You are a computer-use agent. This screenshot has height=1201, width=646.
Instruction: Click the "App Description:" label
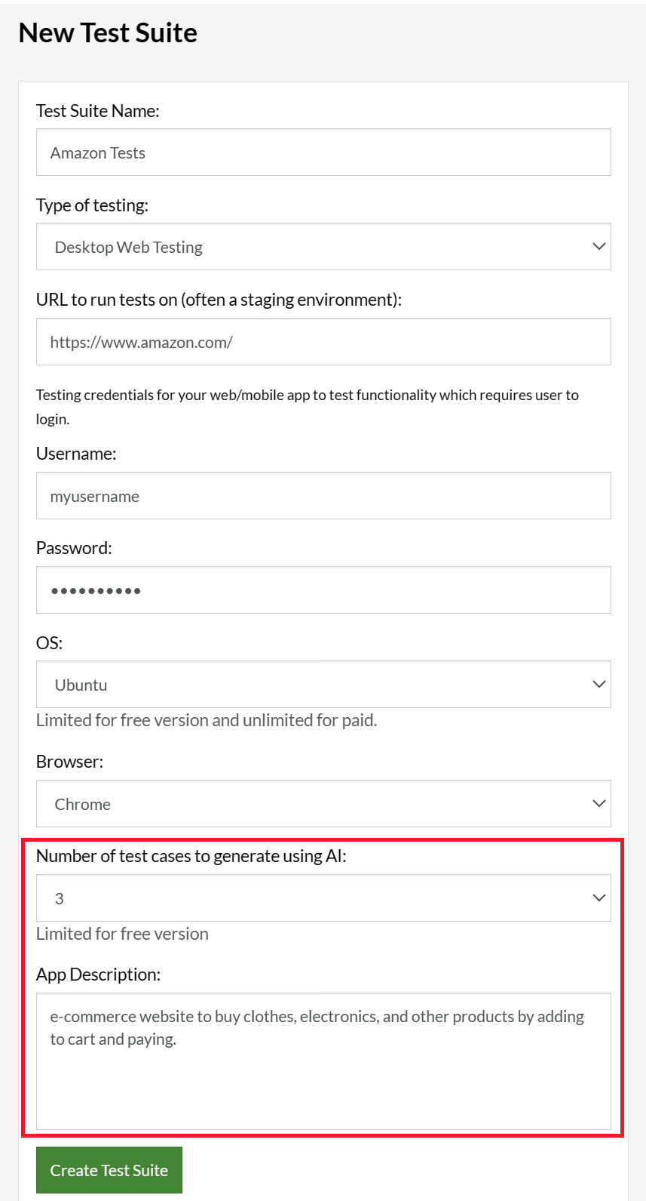click(x=98, y=975)
